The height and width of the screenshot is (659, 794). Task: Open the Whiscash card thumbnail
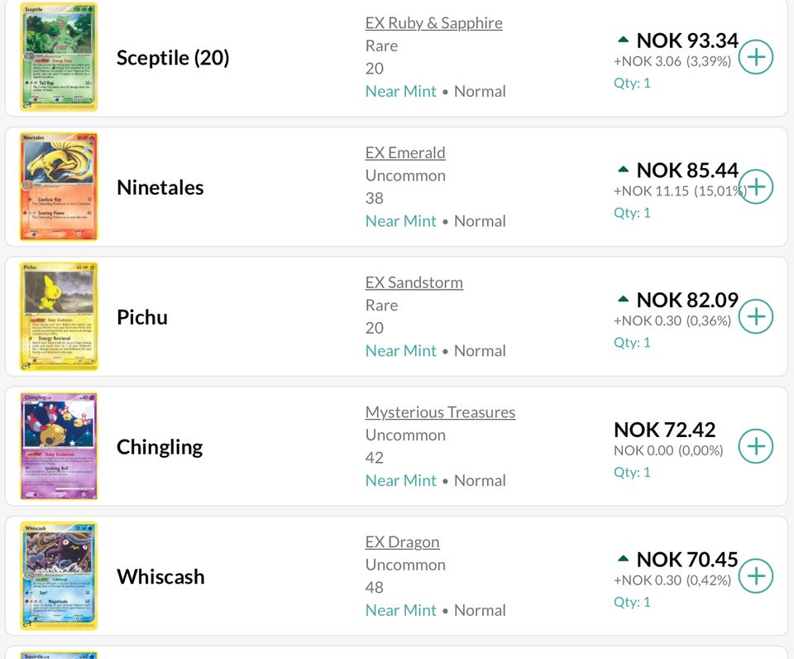click(59, 576)
